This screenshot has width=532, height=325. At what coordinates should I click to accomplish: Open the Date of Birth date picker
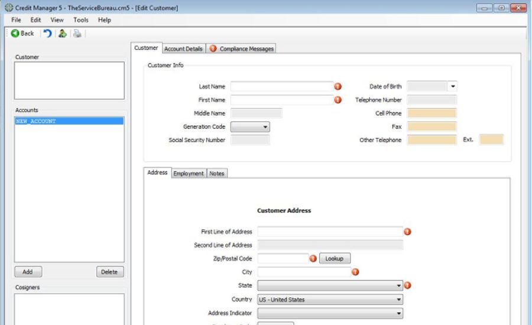[453, 86]
